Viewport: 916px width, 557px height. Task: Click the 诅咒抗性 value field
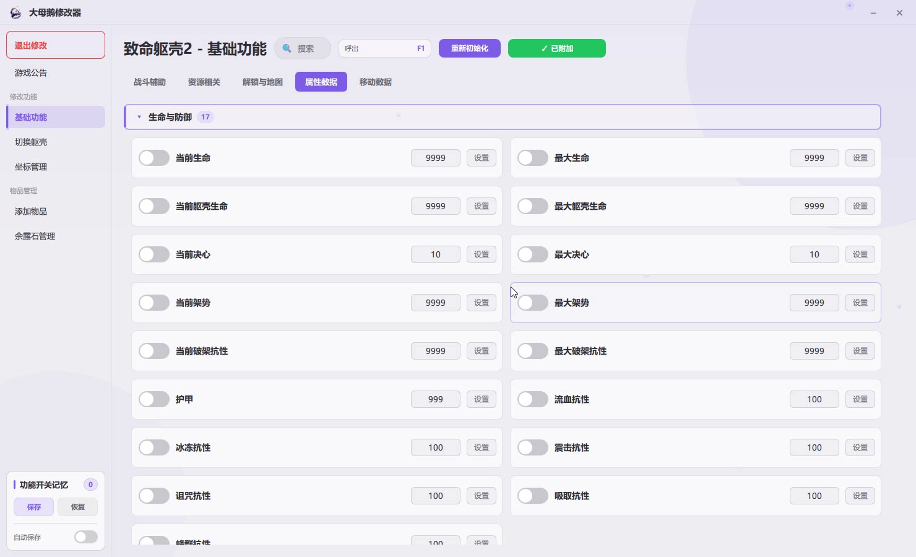coord(436,496)
